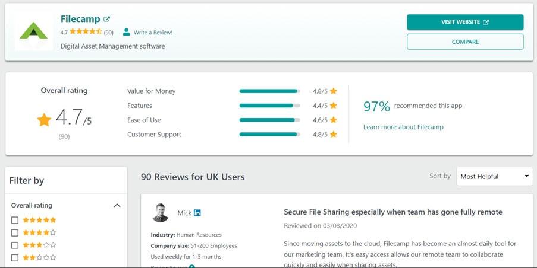Click the Ease of Use rating bar
Screen dimensions: 537x268
point(269,120)
